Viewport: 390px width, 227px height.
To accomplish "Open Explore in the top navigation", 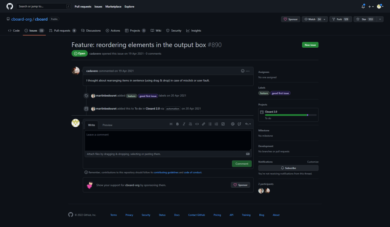I will pos(129,7).
